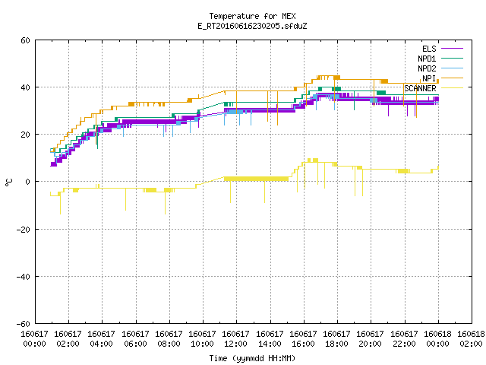Click the orange NPI legend line sample

point(453,78)
